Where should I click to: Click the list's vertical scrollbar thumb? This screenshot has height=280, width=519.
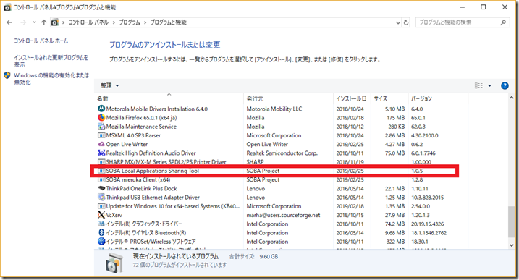[511, 221]
